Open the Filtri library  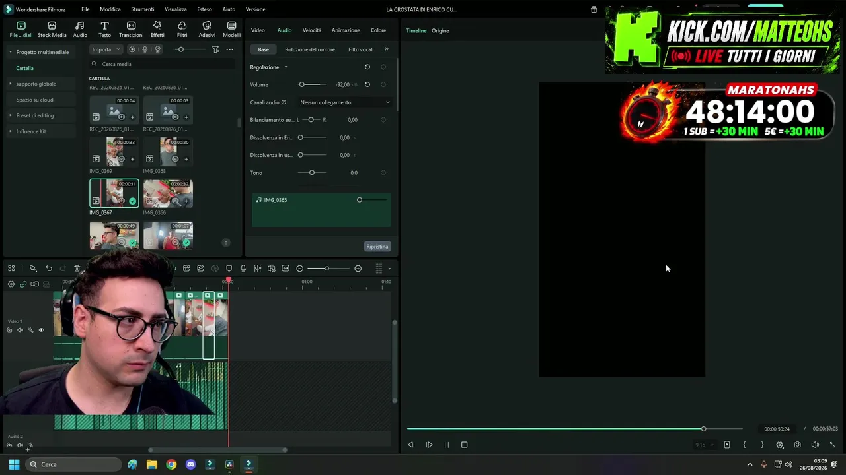pyautogui.click(x=182, y=29)
